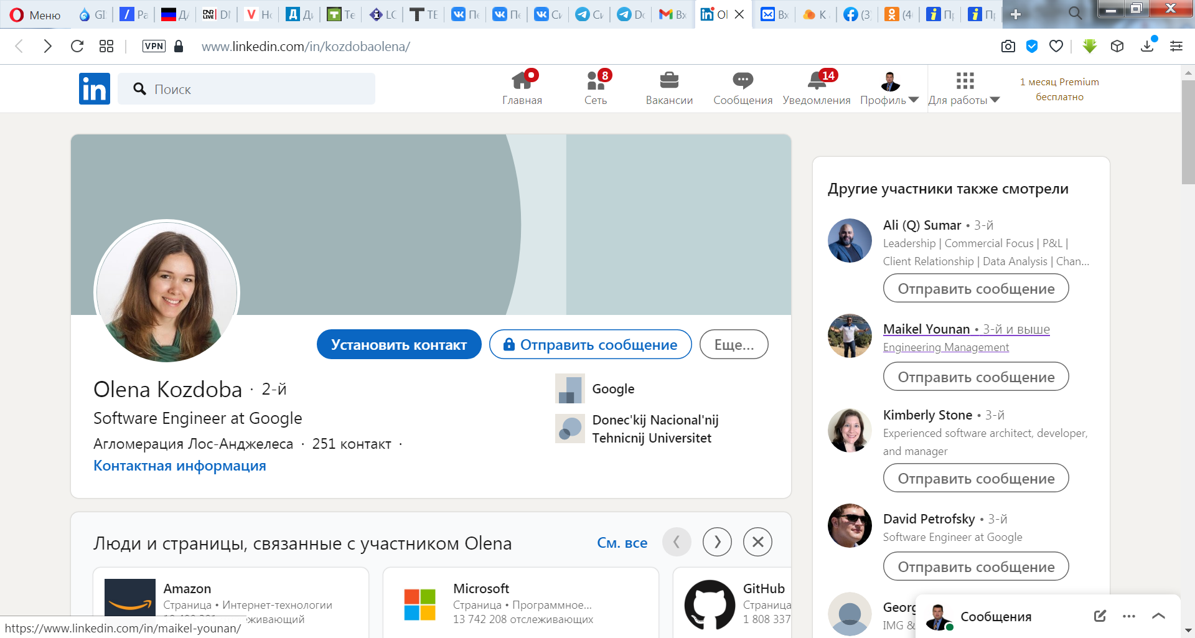
Task: Click the address bar URL
Action: pos(306,46)
